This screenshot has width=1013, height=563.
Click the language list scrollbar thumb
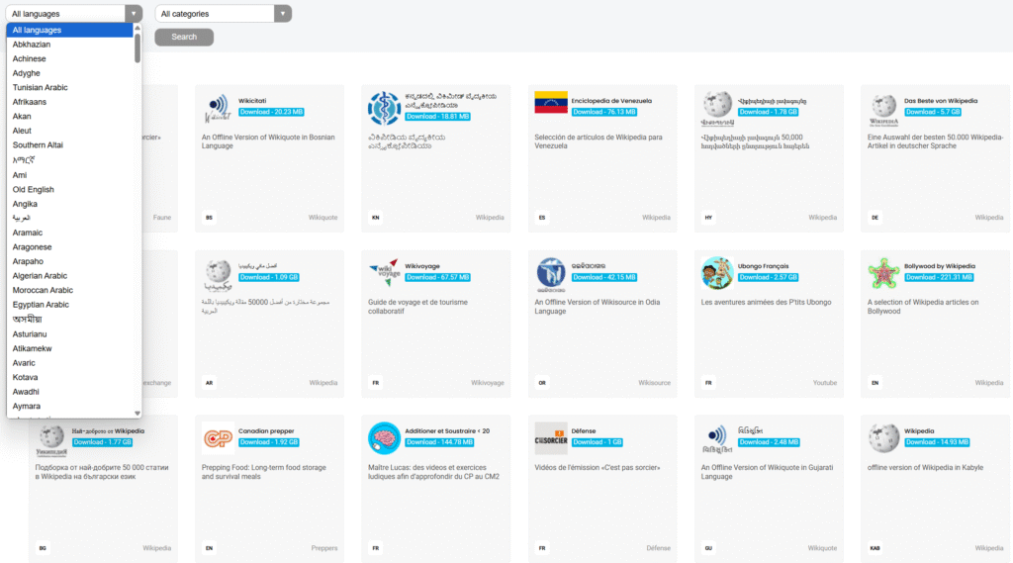pos(138,47)
